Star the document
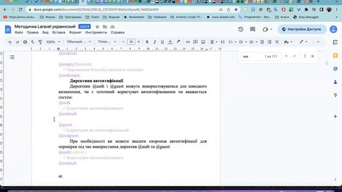The image size is (342, 192). tap(97, 27)
